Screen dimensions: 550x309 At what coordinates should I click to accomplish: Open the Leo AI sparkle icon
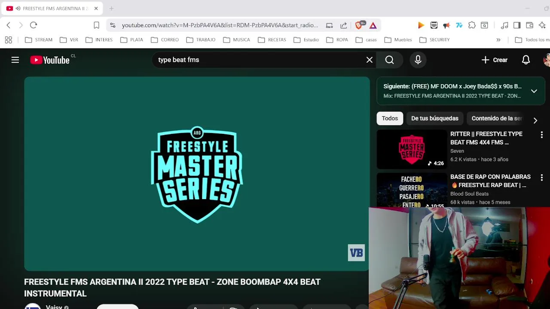point(542,25)
